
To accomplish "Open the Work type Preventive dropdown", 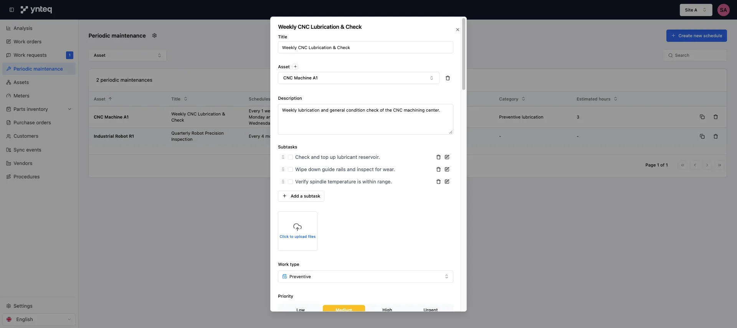I will [365, 277].
